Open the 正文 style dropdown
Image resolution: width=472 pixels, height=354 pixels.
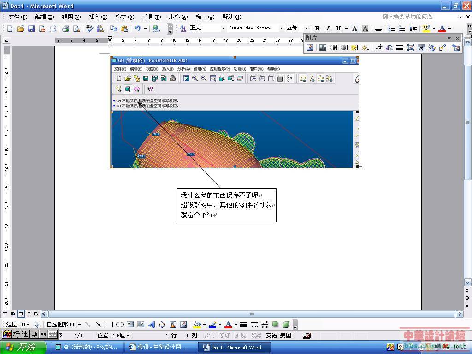(x=223, y=28)
